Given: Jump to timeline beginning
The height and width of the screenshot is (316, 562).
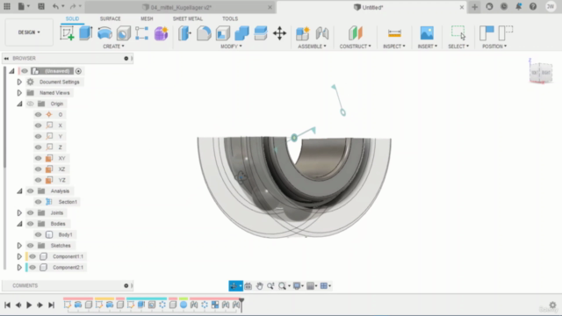Looking at the screenshot, I should tap(7, 305).
